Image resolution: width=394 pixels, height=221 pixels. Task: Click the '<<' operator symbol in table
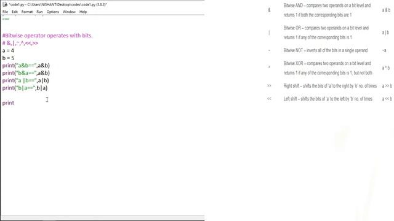(269, 99)
